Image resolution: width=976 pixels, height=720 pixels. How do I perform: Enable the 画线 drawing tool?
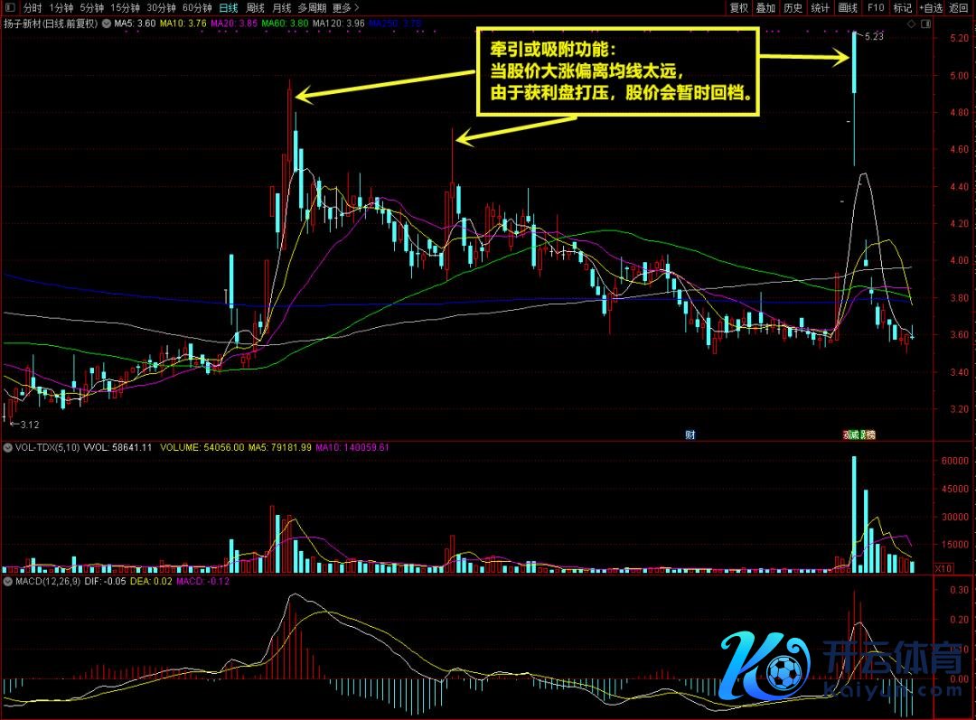tap(848, 7)
